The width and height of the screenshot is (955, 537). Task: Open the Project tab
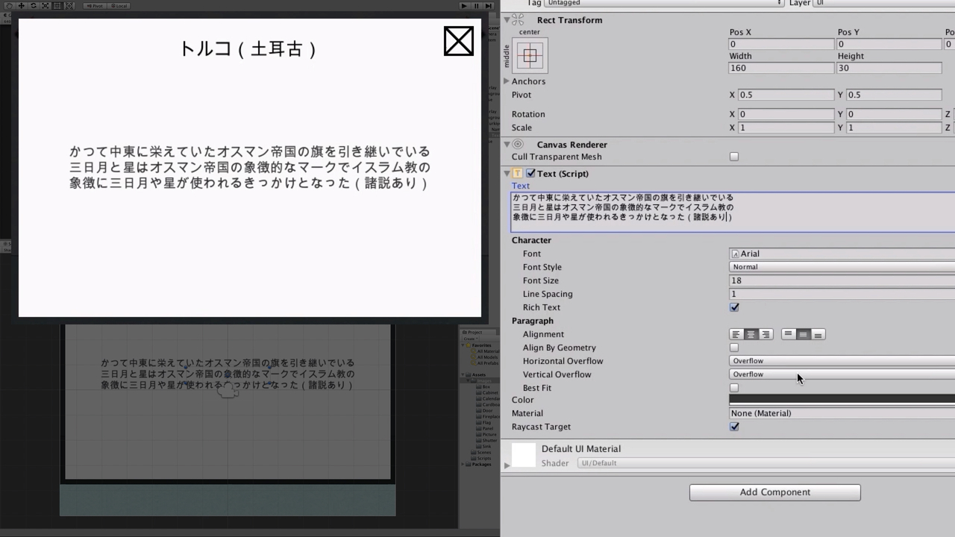click(471, 332)
